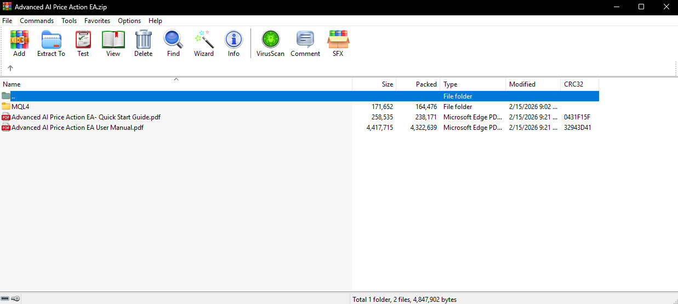Sort by the Modified column header

pyautogui.click(x=533, y=84)
